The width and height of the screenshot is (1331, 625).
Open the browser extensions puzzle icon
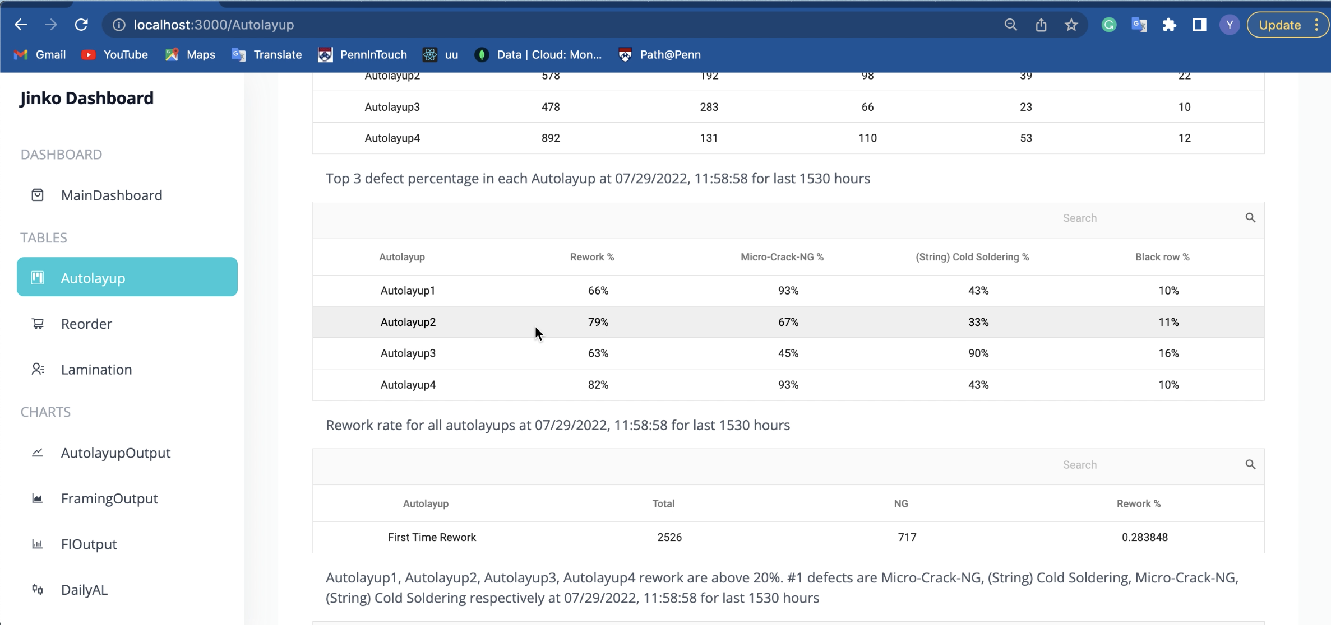coord(1169,25)
